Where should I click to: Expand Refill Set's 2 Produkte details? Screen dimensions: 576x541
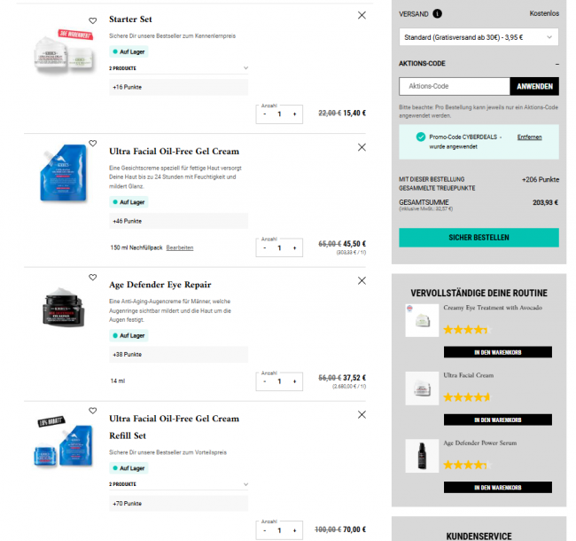(x=245, y=484)
